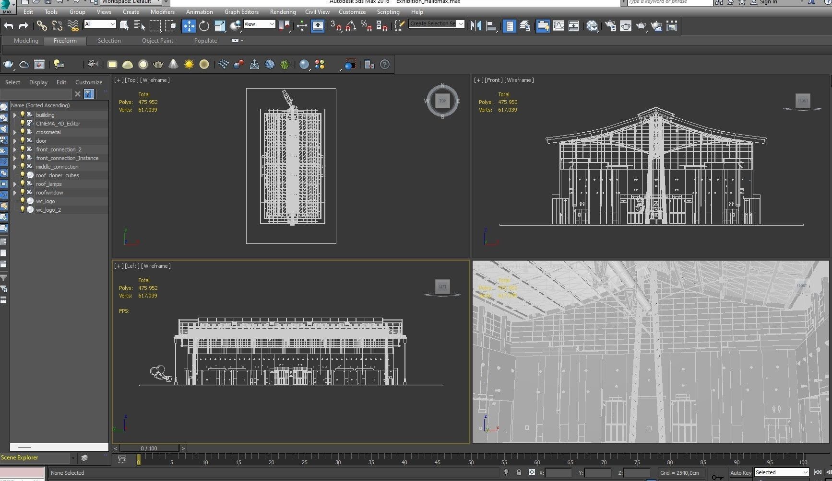The height and width of the screenshot is (481, 832).
Task: Switch to the Modeling ribbon tab
Action: 26,41
